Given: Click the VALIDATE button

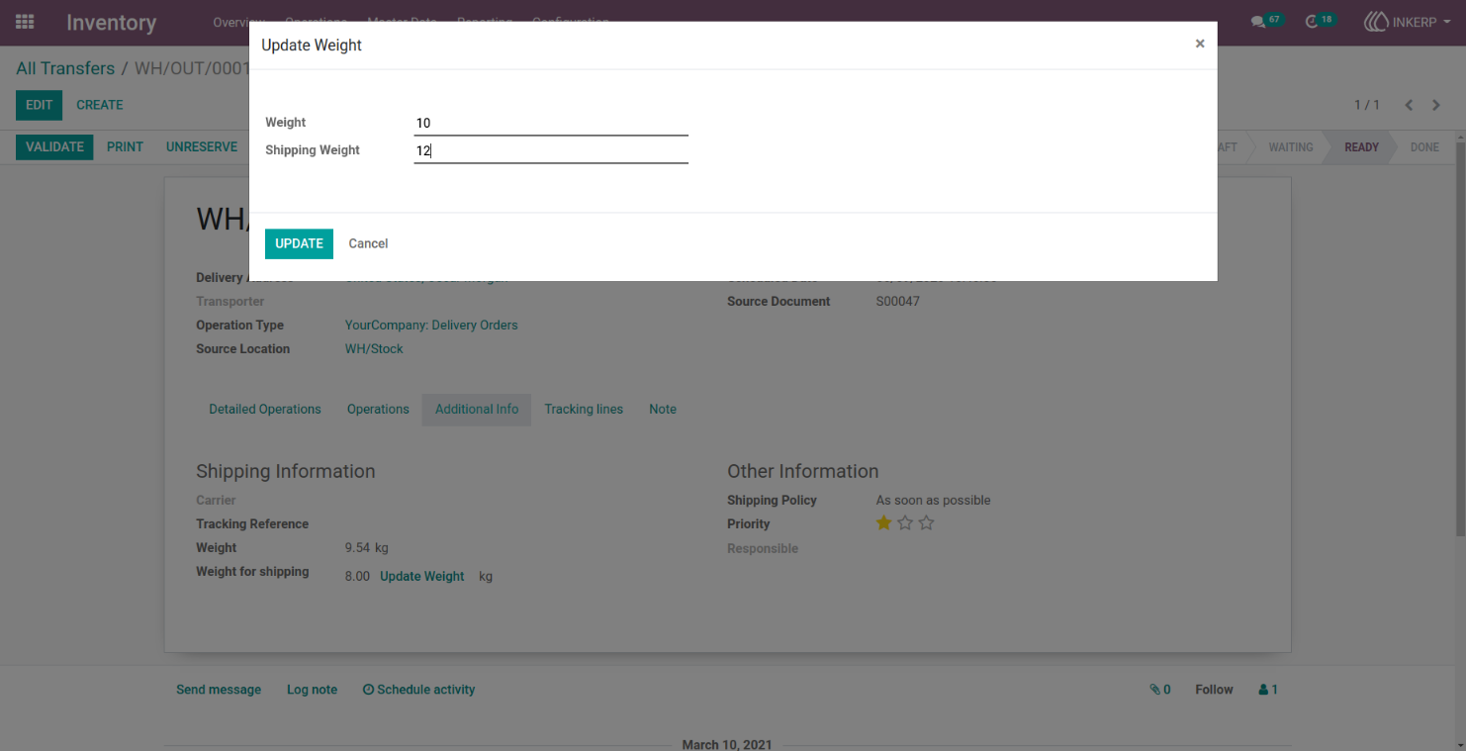Looking at the screenshot, I should [54, 147].
